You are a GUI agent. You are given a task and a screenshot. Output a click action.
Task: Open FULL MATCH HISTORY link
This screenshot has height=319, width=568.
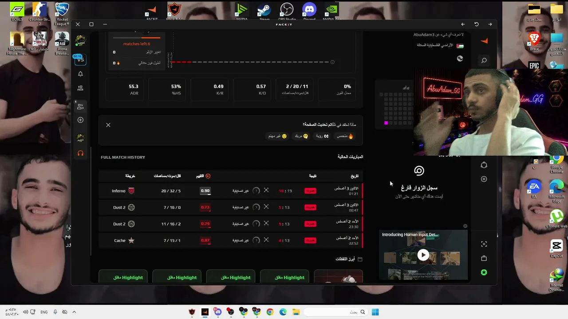click(123, 157)
